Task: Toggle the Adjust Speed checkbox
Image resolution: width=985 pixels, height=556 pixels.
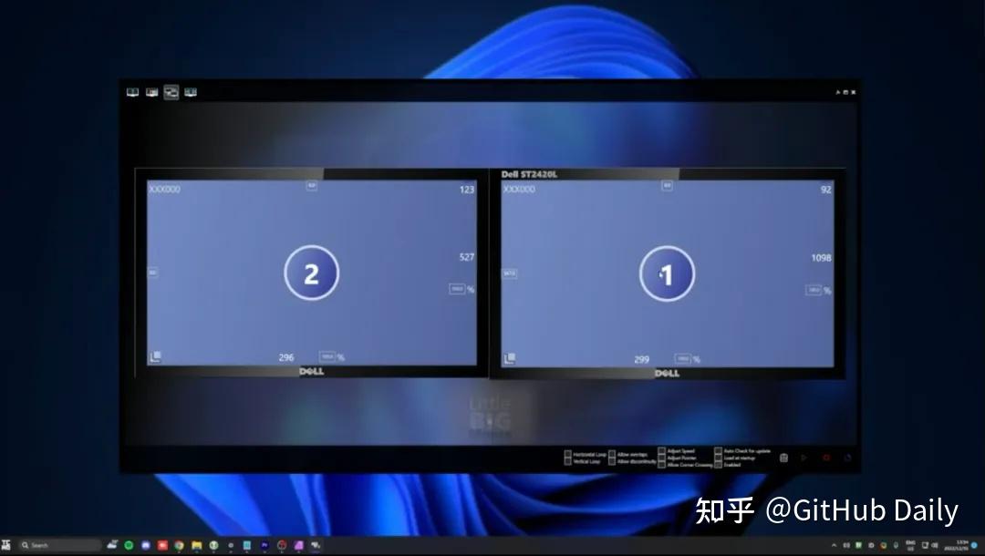Action: pyautogui.click(x=661, y=450)
